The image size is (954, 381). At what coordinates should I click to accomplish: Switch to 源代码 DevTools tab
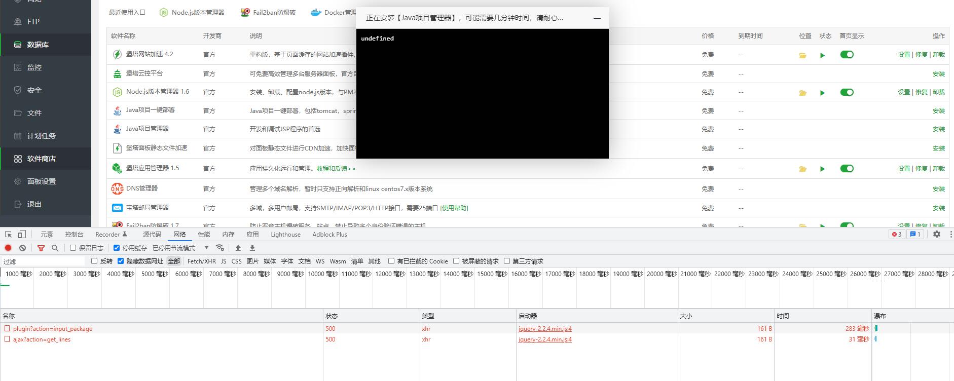pos(152,235)
